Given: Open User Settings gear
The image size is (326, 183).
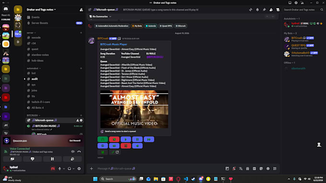Looking at the screenshot, I should tap(79, 169).
